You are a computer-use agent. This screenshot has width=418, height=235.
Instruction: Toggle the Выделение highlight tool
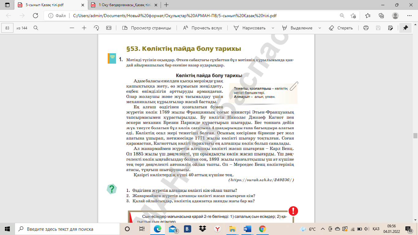297,28
